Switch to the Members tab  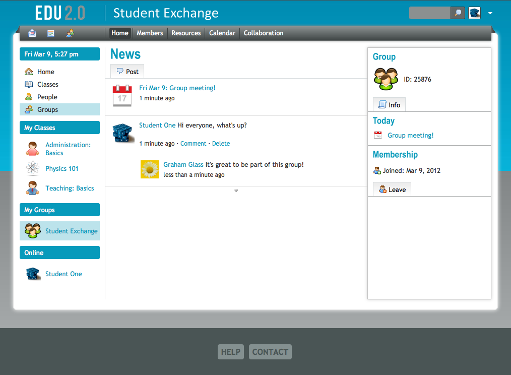(150, 33)
